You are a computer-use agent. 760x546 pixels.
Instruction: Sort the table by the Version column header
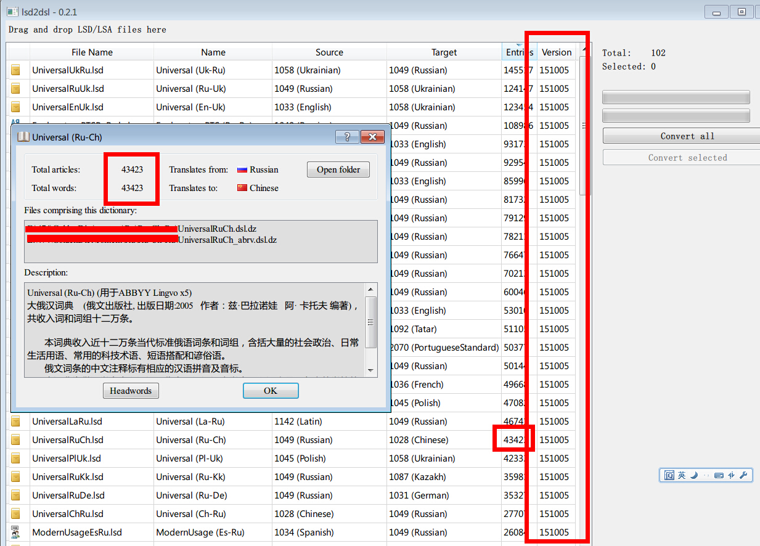[x=557, y=52]
